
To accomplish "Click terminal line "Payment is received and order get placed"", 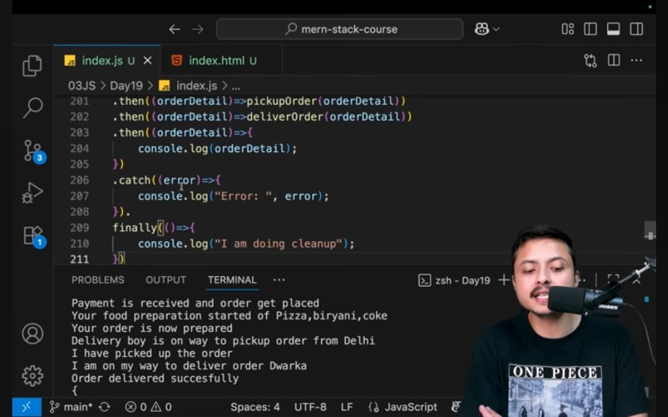I will point(195,303).
